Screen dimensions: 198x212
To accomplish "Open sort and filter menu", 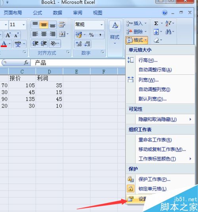I will (169, 23).
